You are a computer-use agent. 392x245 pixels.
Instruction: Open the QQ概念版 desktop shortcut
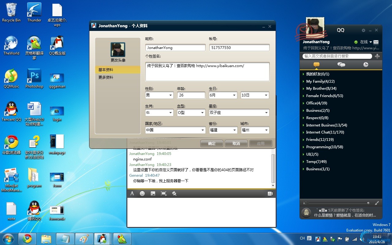(57, 46)
